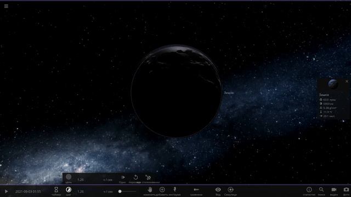Select the time step clock icon
This screenshot has width=351, height=197.
(x=69, y=190)
